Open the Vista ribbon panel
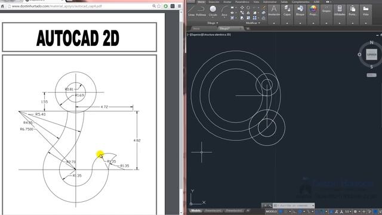382x215 pixels. [366, 11]
